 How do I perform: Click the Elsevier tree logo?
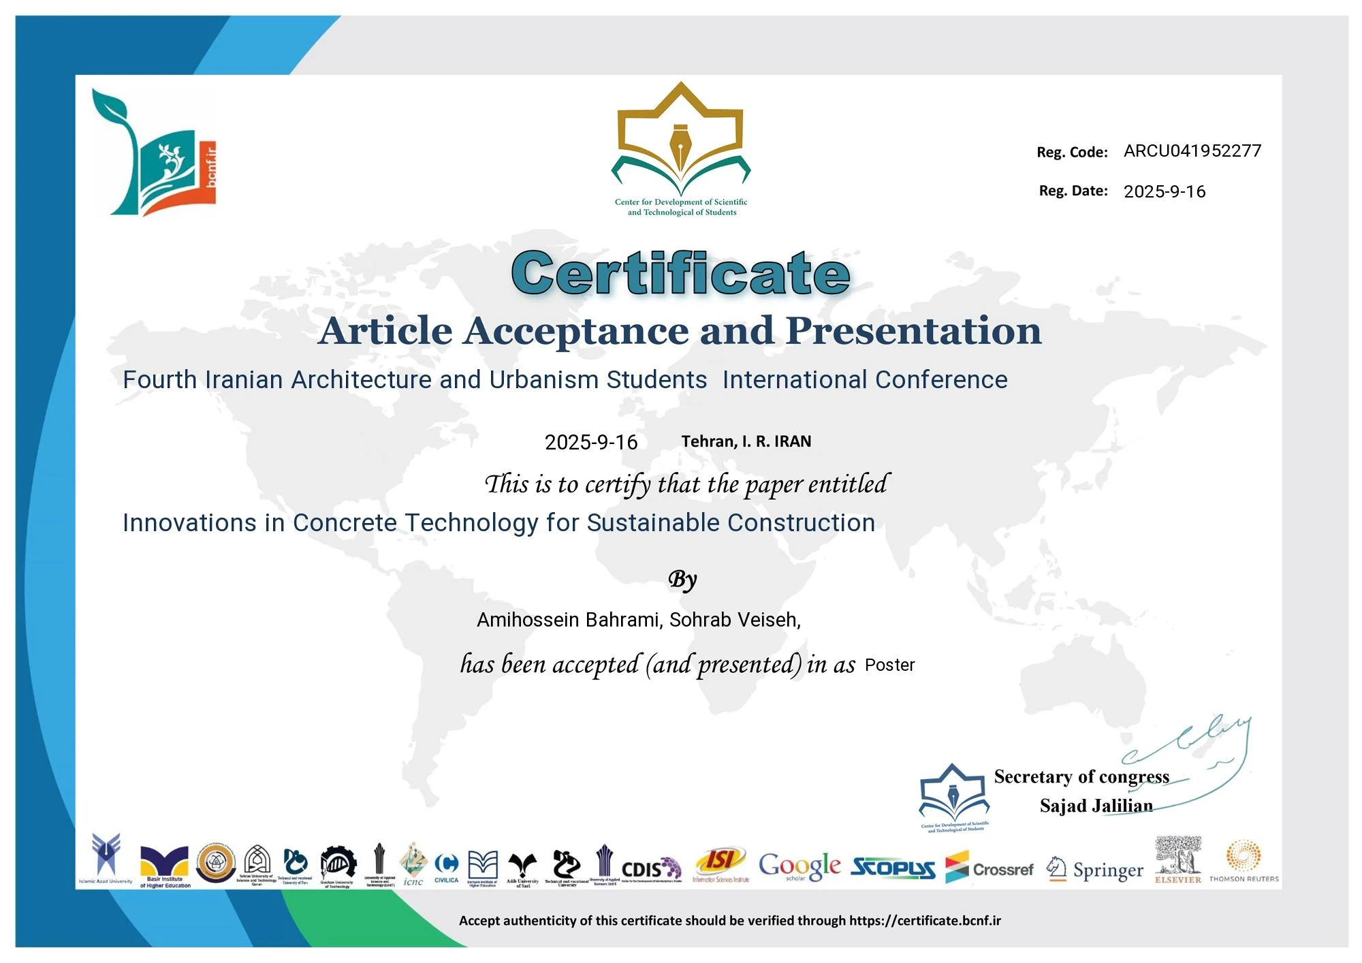[1177, 860]
